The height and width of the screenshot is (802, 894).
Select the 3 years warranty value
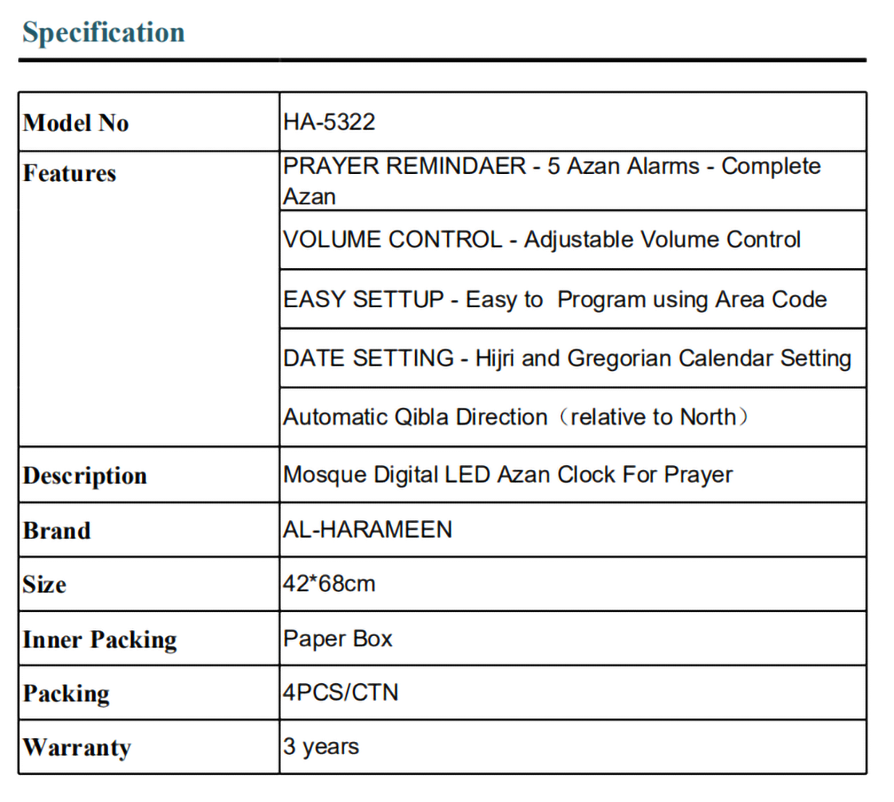click(x=321, y=747)
